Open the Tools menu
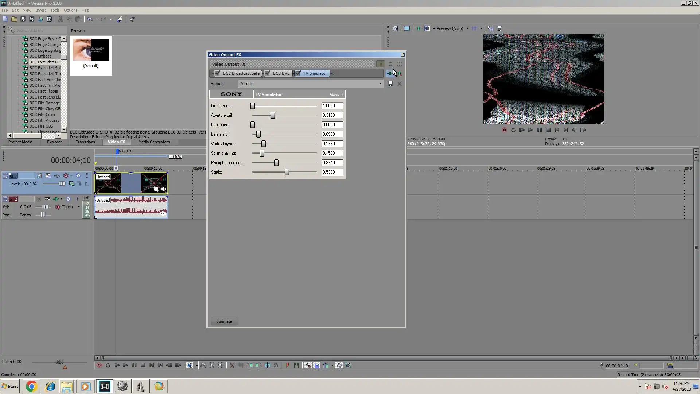Screen dimensions: 700x394 pyautogui.click(x=55, y=10)
